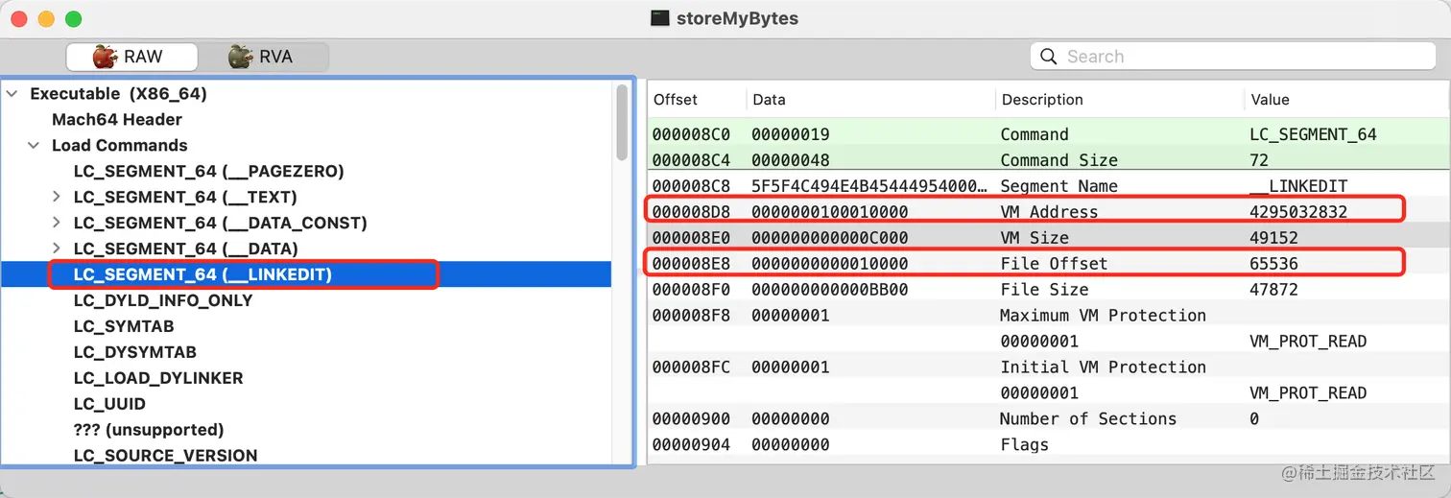1451x498 pixels.
Task: Click data cell 0000000100010000
Action: 830,212
